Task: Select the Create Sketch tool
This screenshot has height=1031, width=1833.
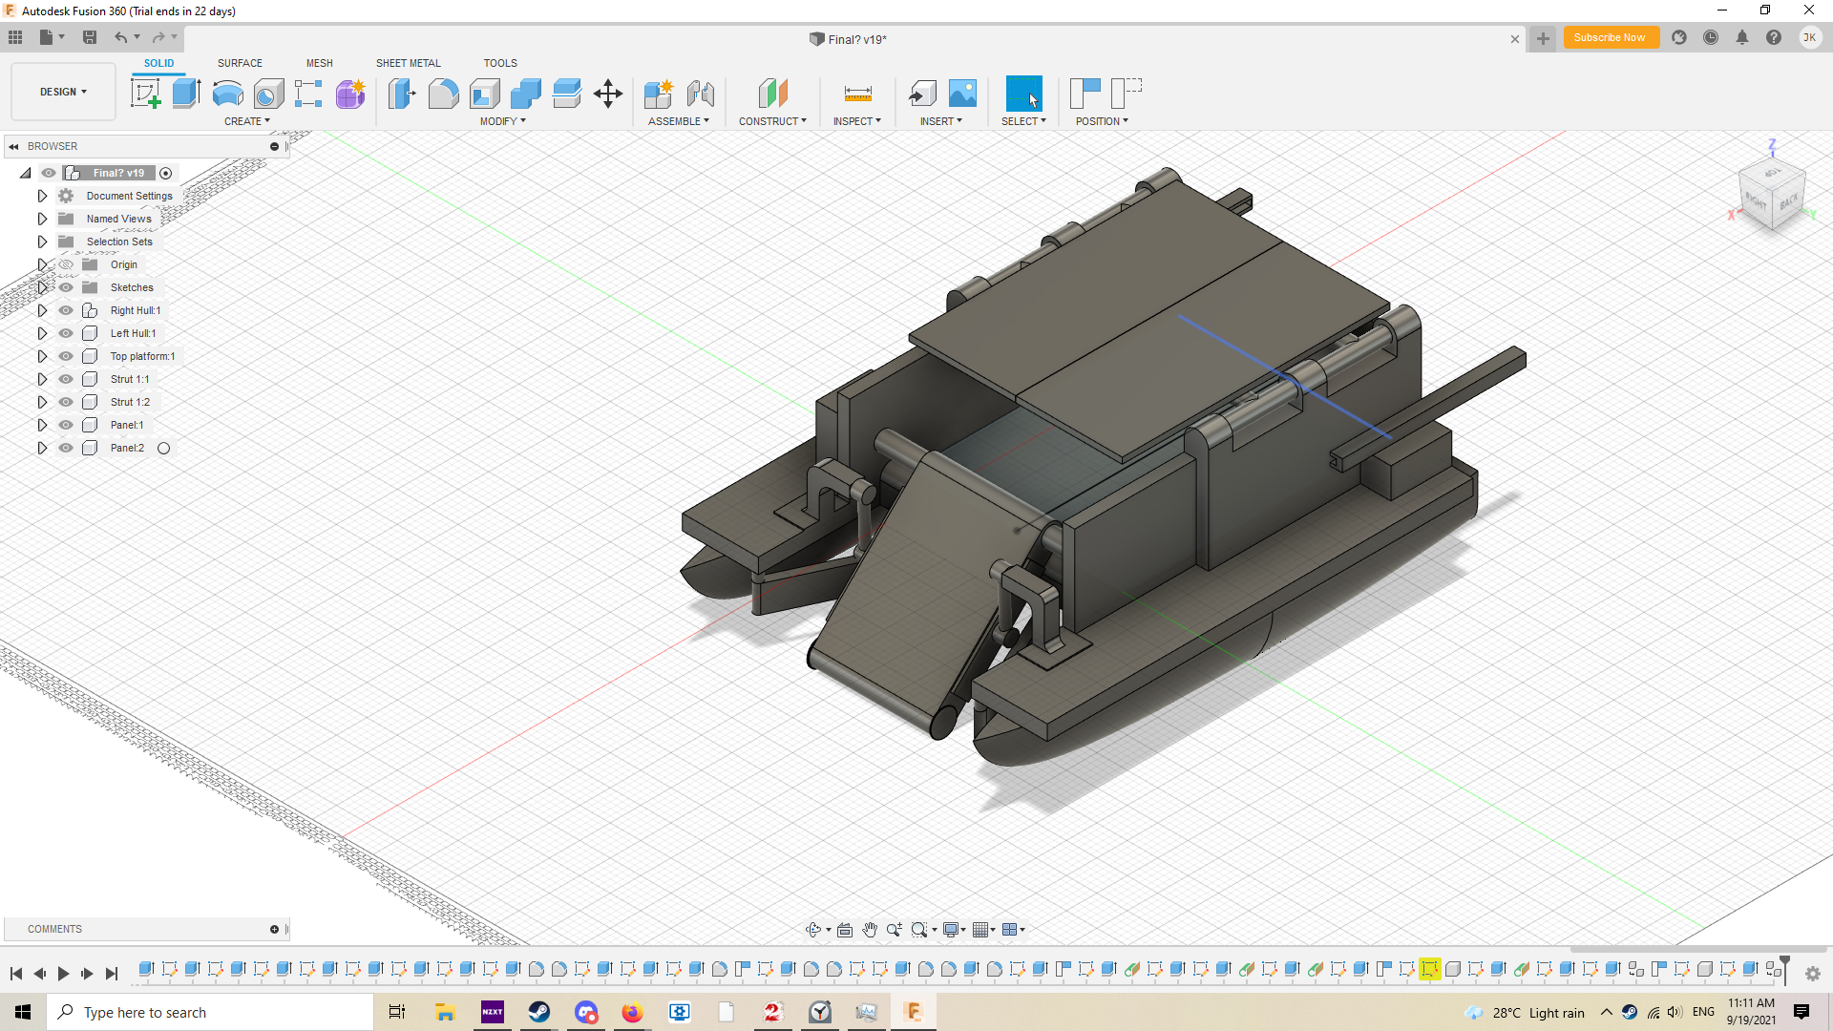Action: pyautogui.click(x=145, y=94)
